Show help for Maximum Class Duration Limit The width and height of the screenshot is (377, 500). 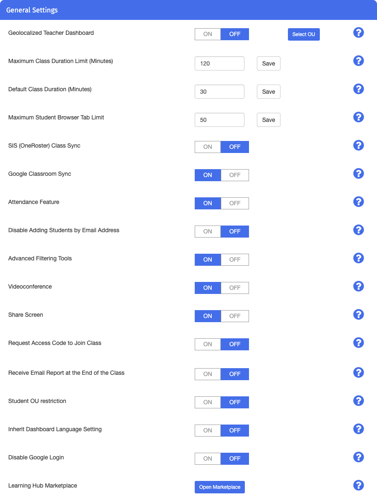(x=358, y=61)
